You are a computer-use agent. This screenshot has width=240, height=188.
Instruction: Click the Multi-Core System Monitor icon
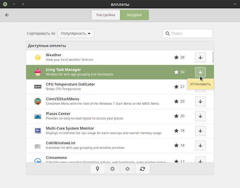[37, 131]
